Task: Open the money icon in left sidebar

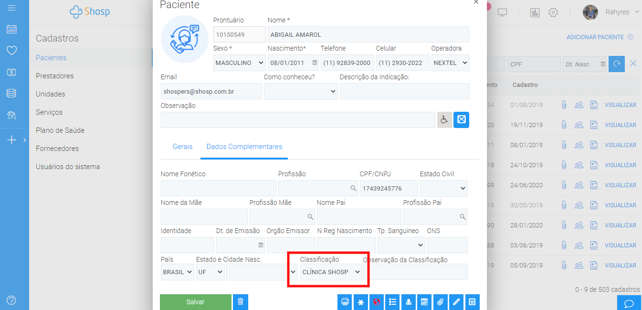Action: pyautogui.click(x=11, y=72)
